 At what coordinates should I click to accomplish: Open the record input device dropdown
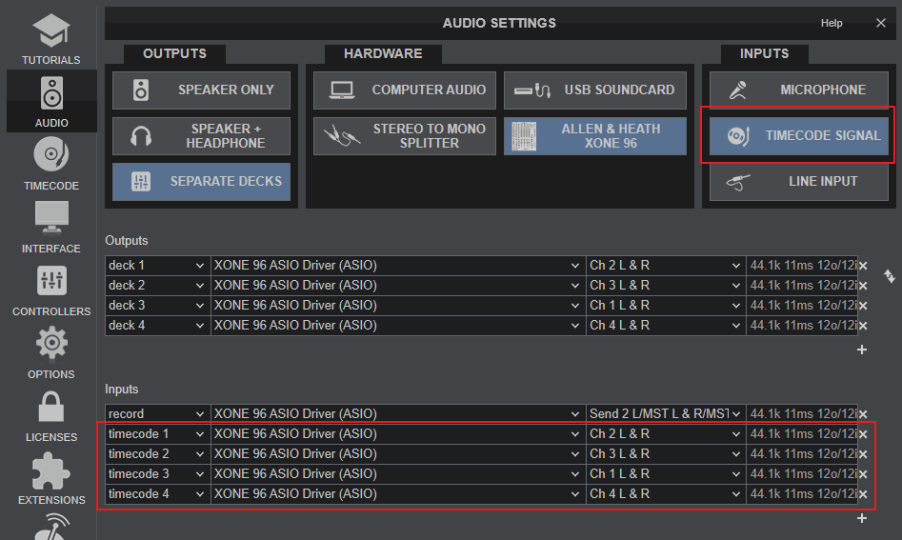tap(396, 414)
